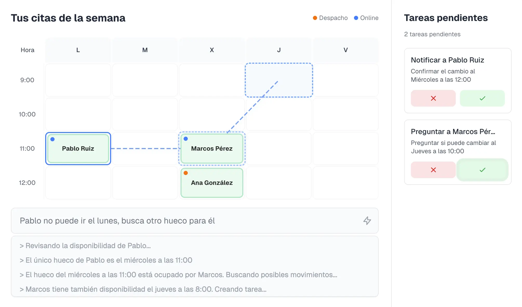The width and height of the screenshot is (522, 307).
Task: Click the blue status dot on Pablo Ruiz's appointment
Action: pos(53,139)
